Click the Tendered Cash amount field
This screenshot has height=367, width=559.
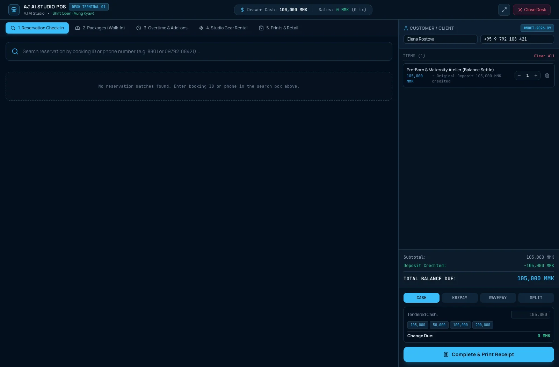tap(530, 315)
